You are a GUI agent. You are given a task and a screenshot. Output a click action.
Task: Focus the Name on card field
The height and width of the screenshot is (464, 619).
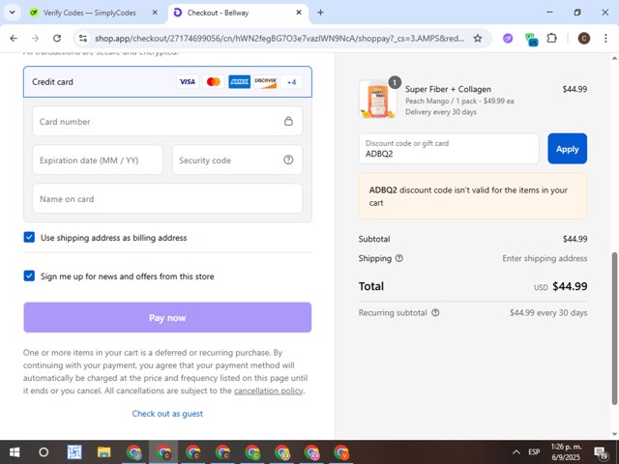[x=167, y=198]
